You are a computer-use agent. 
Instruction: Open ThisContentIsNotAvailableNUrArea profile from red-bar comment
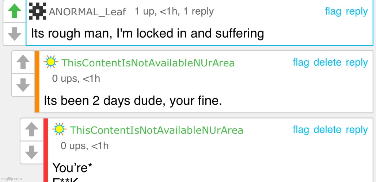coord(156,130)
